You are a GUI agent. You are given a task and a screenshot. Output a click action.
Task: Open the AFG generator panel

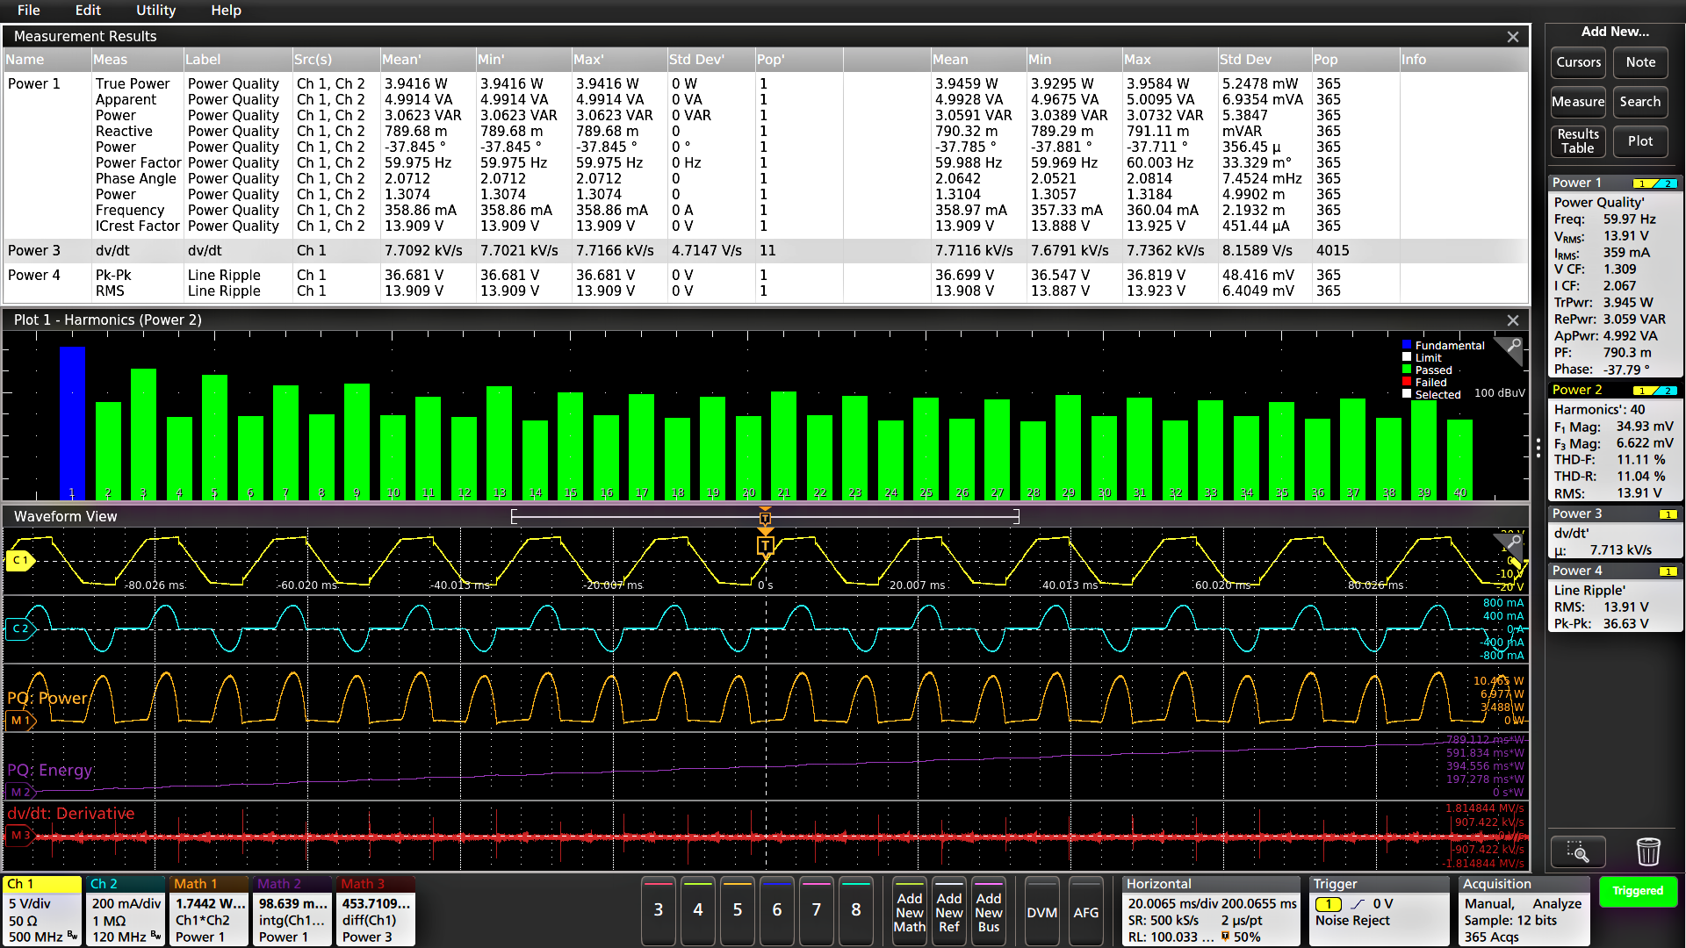coord(1086,911)
